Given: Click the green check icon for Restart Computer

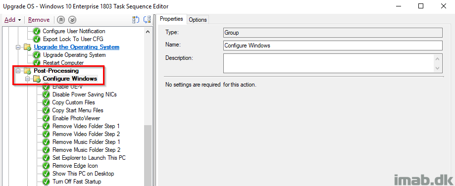Looking at the screenshot, I should 37,63.
